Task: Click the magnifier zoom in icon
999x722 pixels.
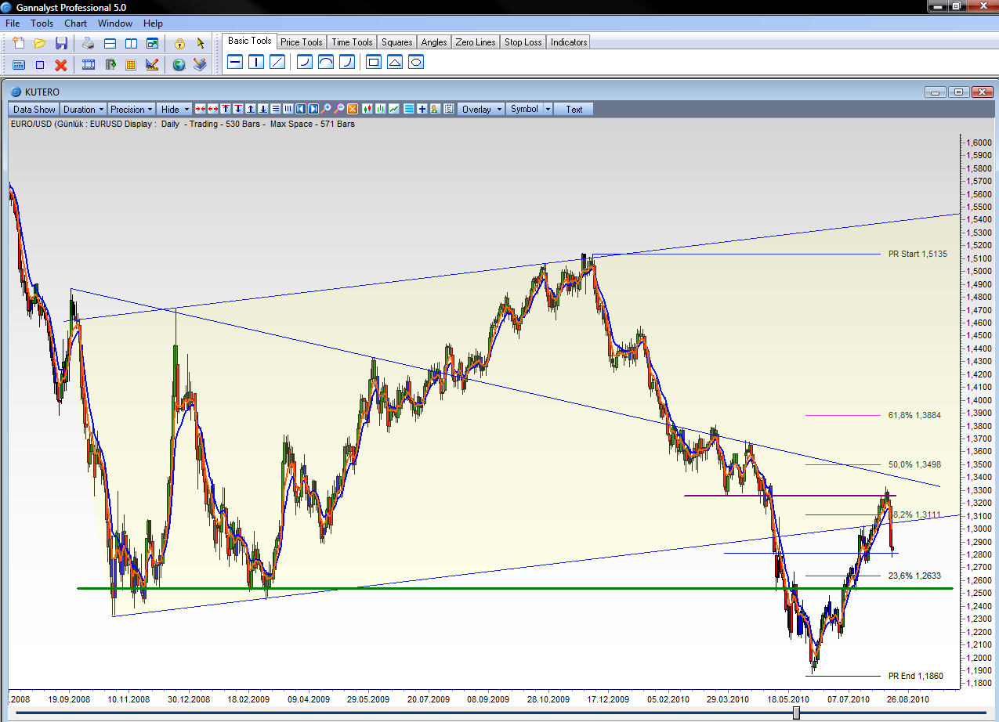Action: pos(326,110)
